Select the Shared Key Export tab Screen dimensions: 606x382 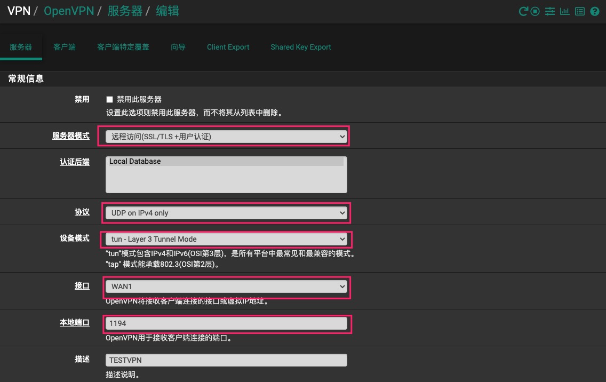pos(300,47)
